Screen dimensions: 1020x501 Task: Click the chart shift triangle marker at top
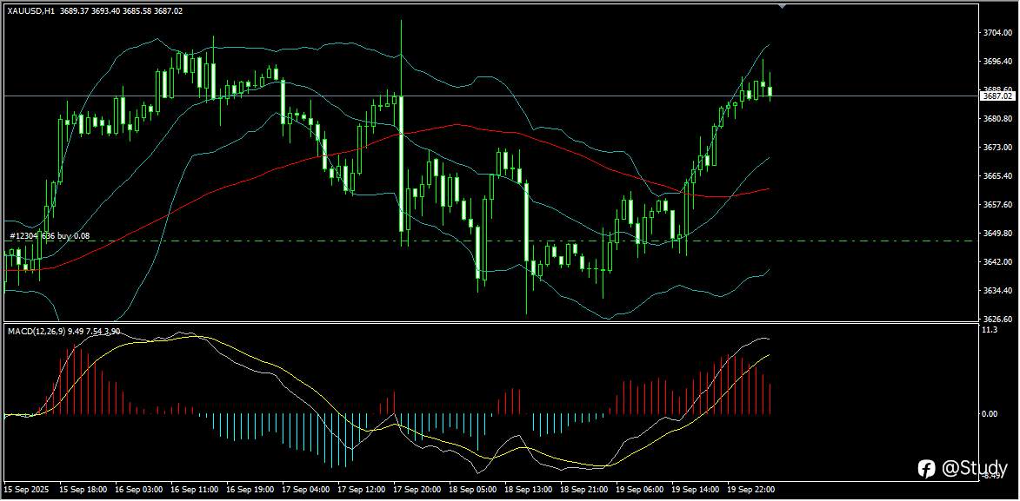pos(782,6)
